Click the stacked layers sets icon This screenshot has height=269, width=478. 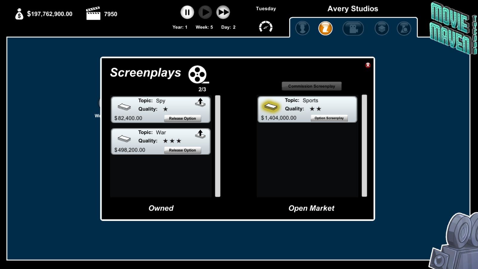pos(382,28)
